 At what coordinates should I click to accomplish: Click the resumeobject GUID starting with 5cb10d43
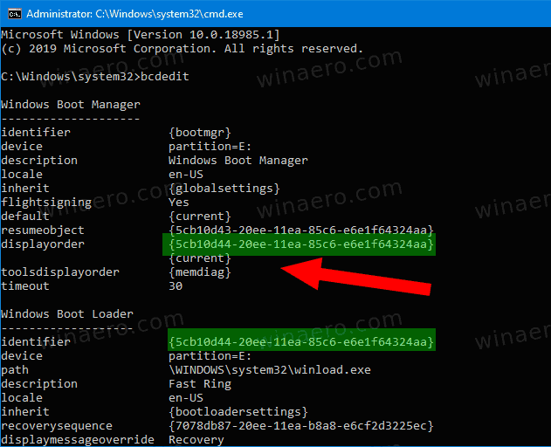pos(300,230)
